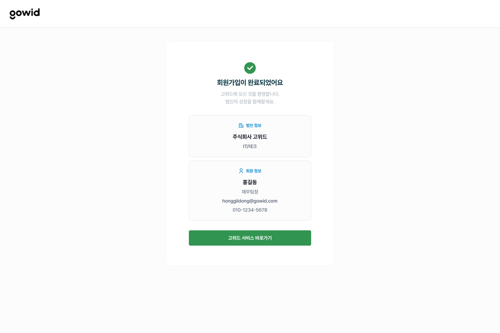Image resolution: width=500 pixels, height=333 pixels.
Task: Click the phone number 010-1234-5678
Action: click(x=250, y=210)
